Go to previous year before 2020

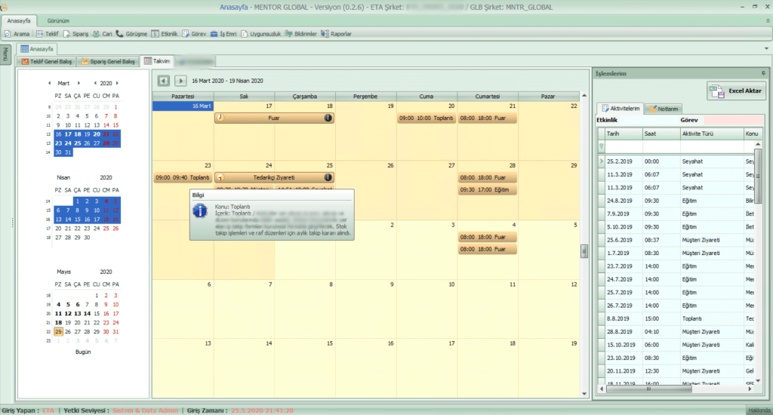(95, 83)
